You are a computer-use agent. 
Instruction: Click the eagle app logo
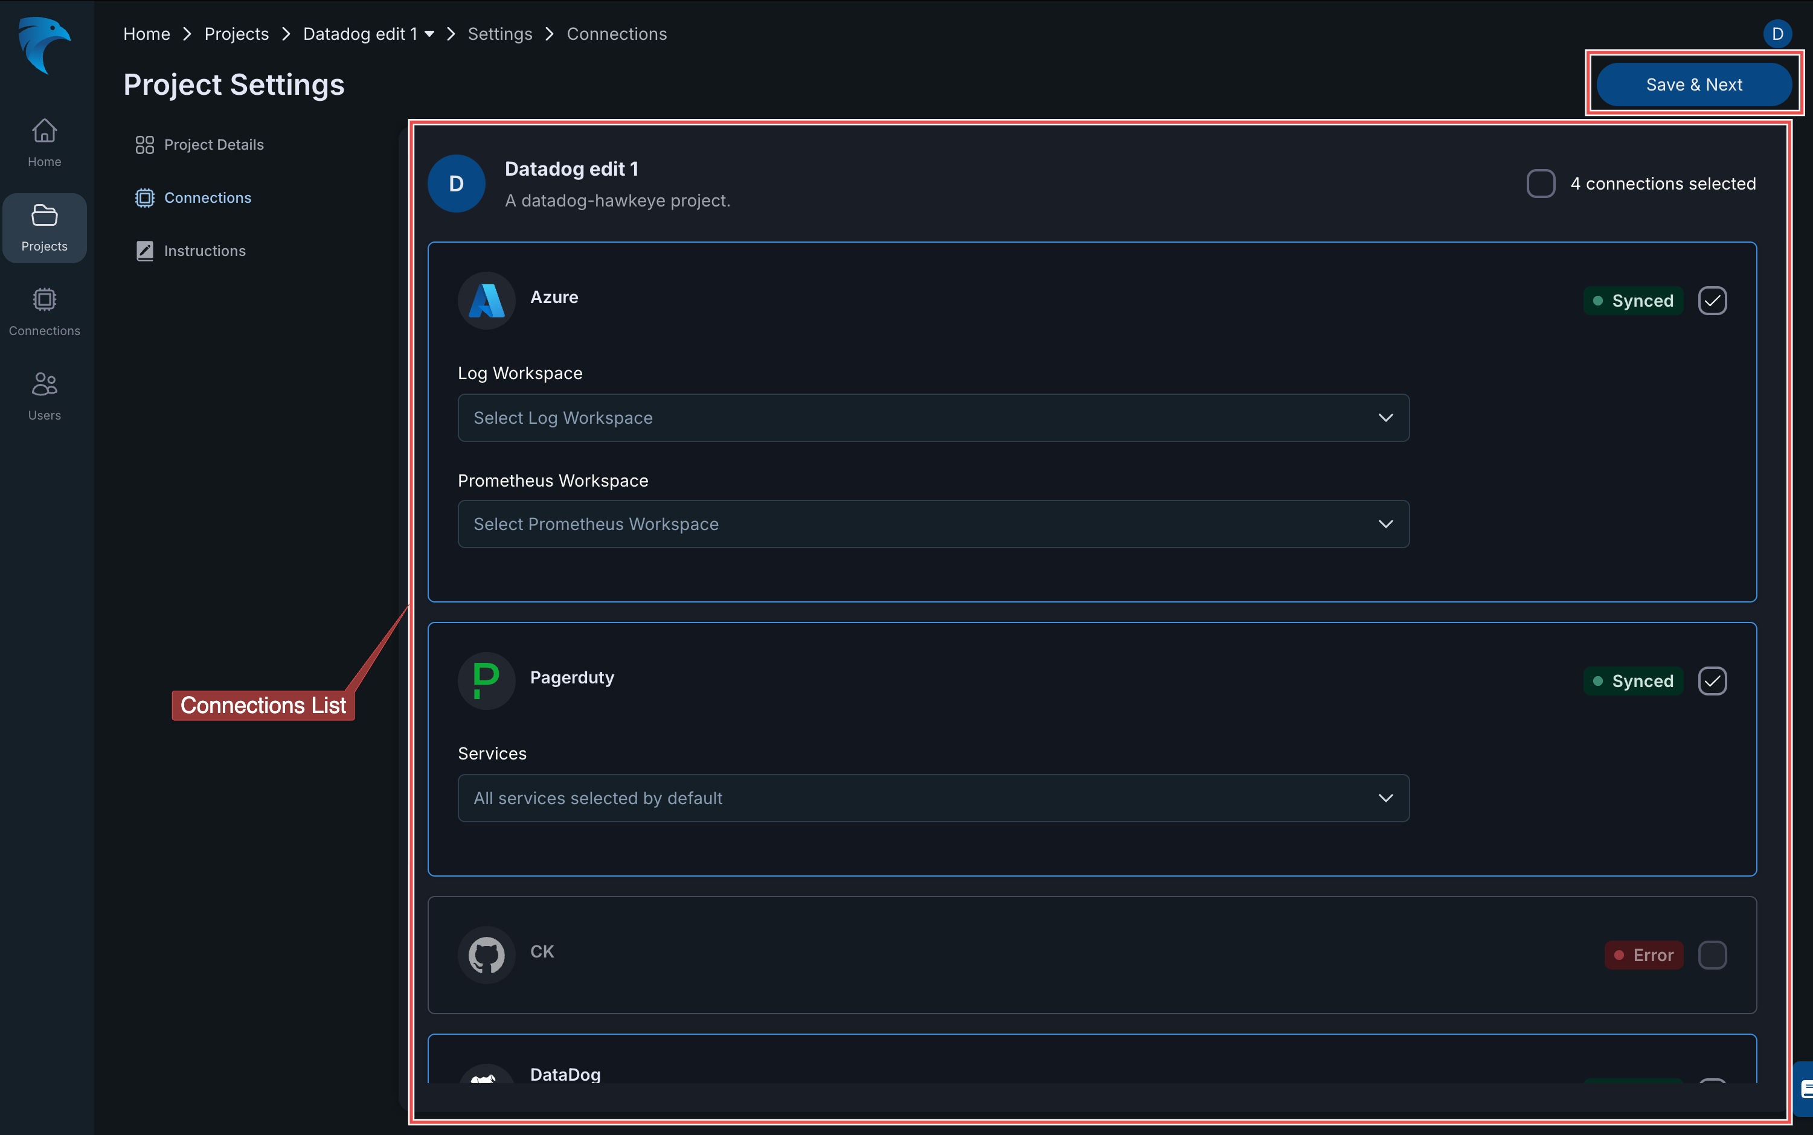point(43,45)
